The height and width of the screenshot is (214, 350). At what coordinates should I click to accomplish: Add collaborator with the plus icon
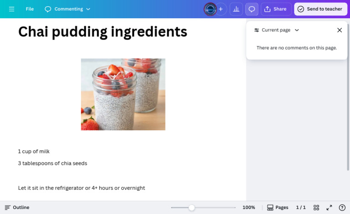221,9
